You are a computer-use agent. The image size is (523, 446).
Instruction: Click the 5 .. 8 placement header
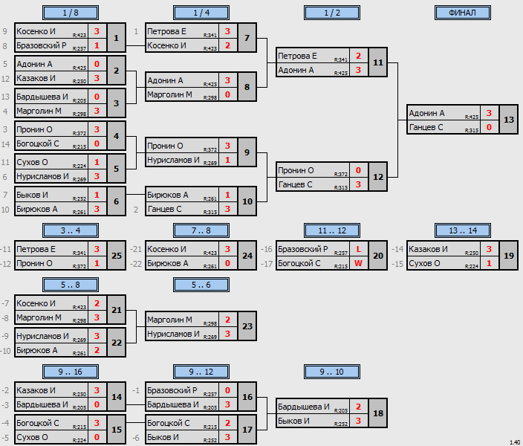(71, 285)
